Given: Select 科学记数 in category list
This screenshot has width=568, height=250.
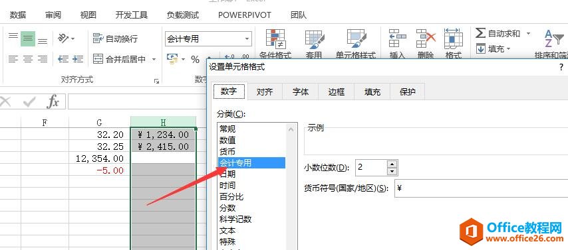Looking at the screenshot, I should [251, 219].
